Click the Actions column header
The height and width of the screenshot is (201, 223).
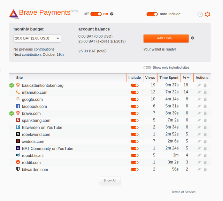202,78
